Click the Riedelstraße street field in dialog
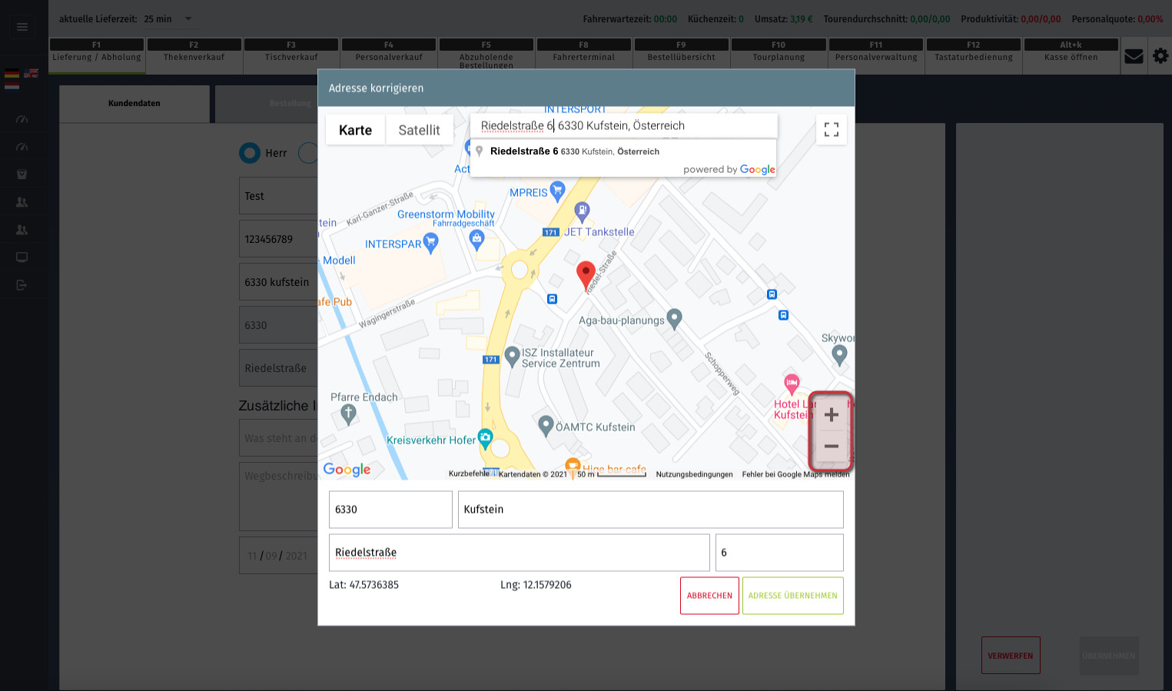The image size is (1172, 691). tap(520, 553)
